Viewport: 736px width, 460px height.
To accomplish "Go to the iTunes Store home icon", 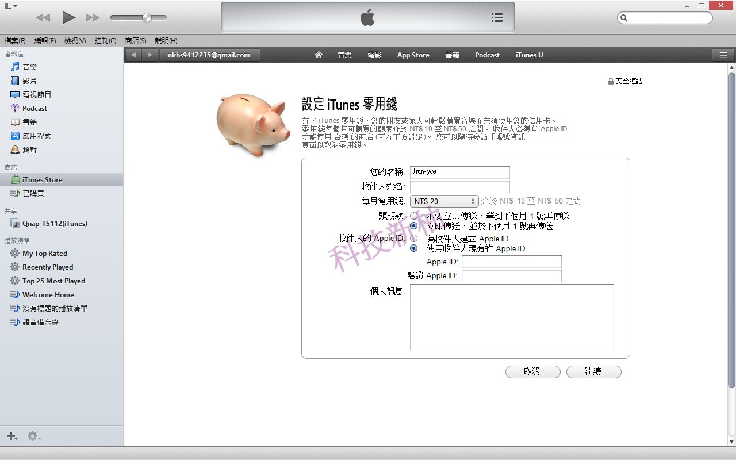I will (319, 55).
